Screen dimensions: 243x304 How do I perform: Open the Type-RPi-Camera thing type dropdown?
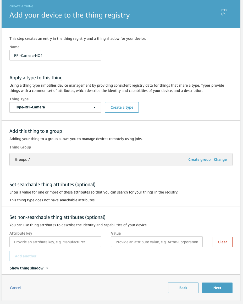coord(55,107)
